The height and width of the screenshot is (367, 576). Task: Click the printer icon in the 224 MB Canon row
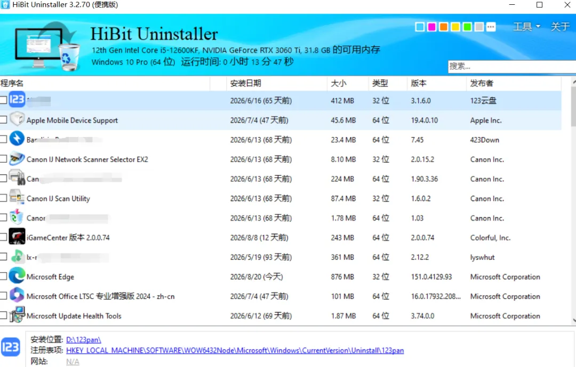pyautogui.click(x=17, y=178)
